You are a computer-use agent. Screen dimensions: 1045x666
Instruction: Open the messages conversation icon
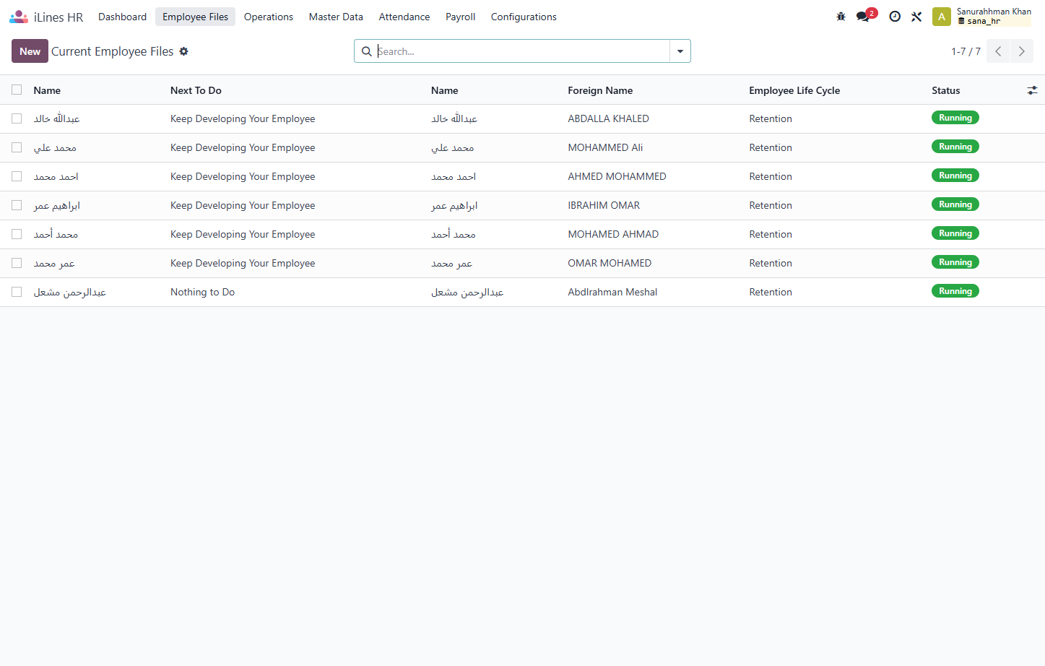tap(863, 17)
